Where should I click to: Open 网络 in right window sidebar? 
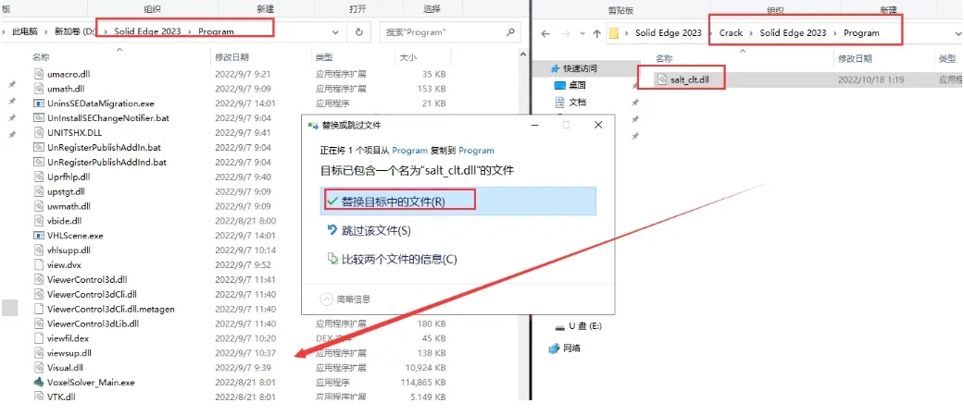pyautogui.click(x=564, y=348)
